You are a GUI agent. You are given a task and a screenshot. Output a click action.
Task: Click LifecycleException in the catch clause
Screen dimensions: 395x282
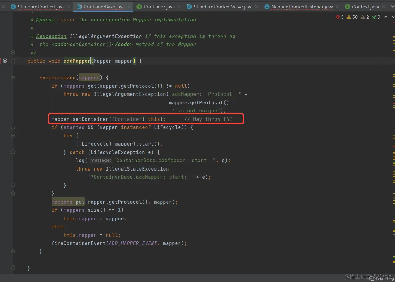pos(118,152)
